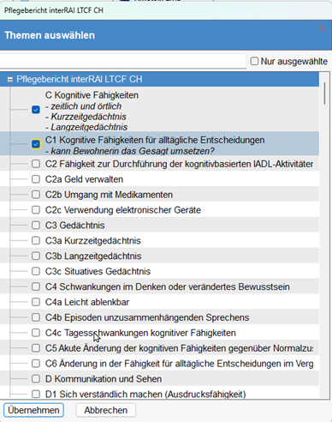Check C3c Situatives Gedächtnis

tap(36, 271)
